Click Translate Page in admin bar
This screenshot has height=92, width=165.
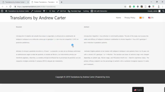coord(75,11)
